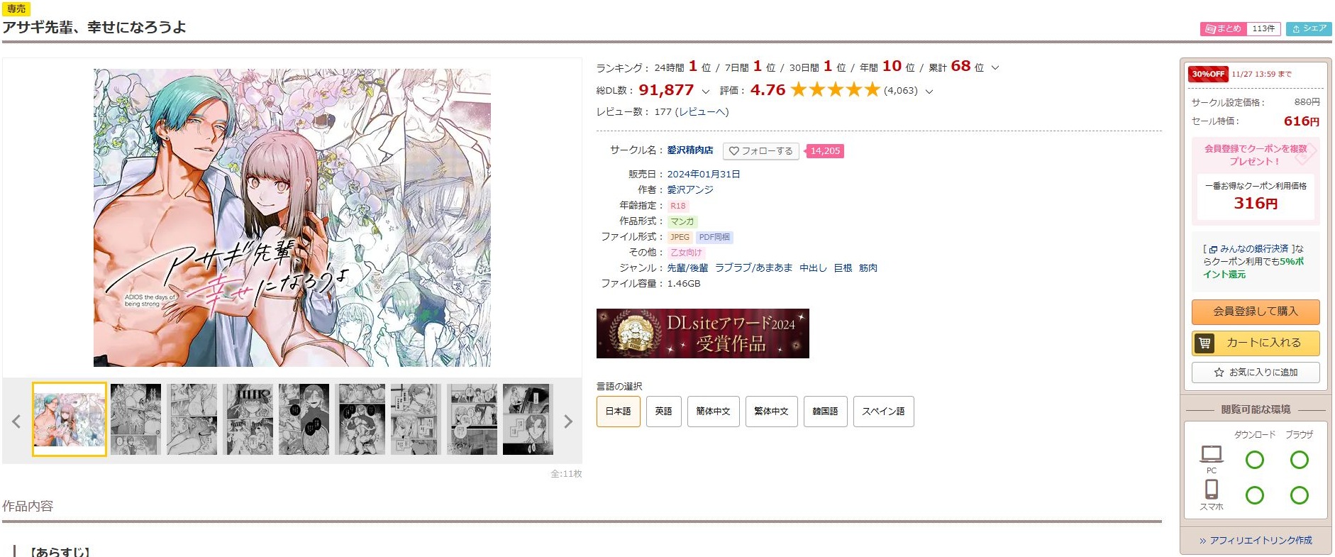This screenshot has width=1335, height=557.
Task: Click the heart フォローする follow button
Action: coord(760,151)
